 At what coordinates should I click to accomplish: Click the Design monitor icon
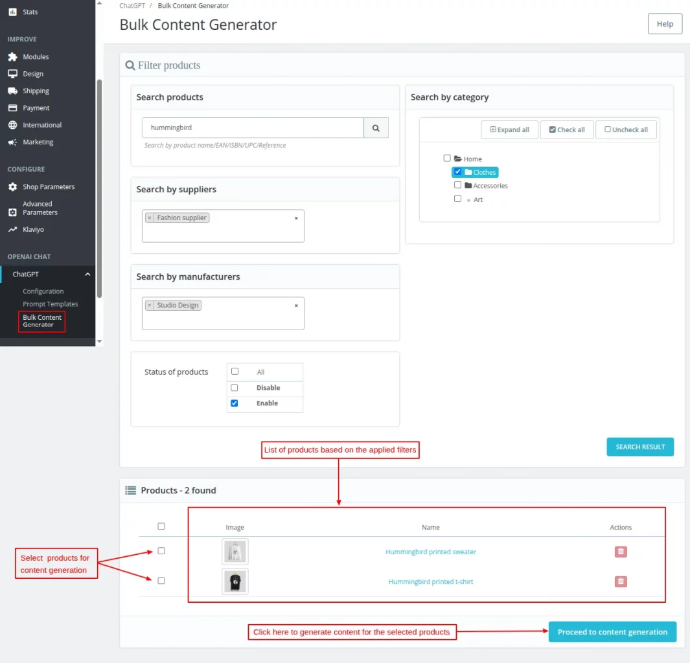pos(13,74)
